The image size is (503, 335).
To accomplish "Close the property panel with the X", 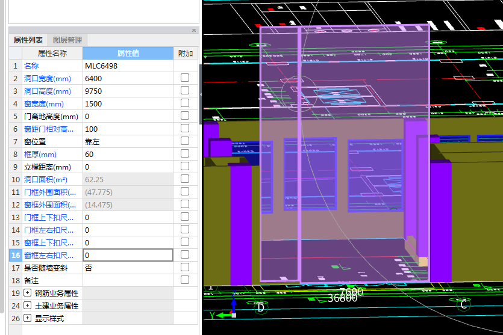I will (194, 31).
